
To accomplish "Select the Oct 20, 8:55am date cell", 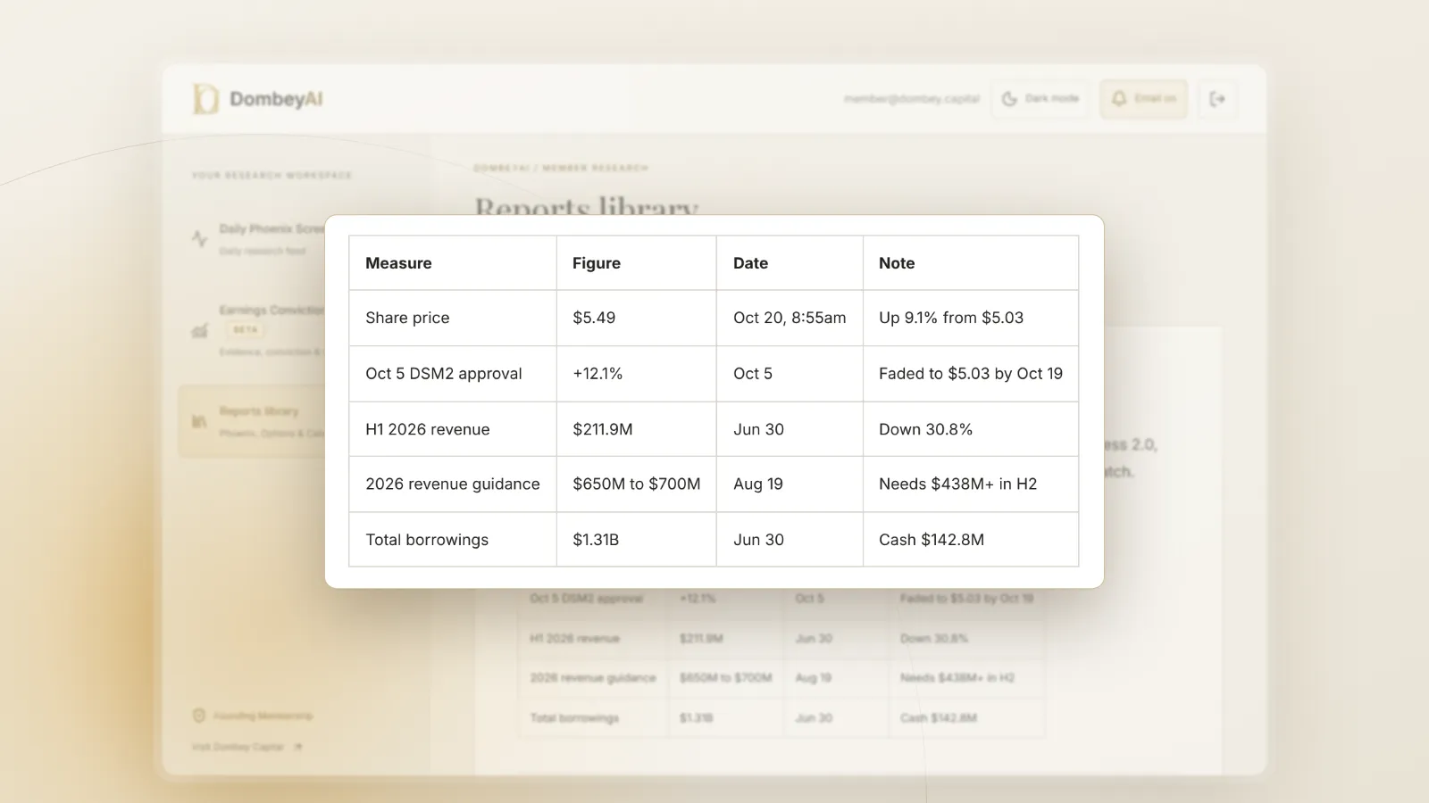I will point(790,318).
